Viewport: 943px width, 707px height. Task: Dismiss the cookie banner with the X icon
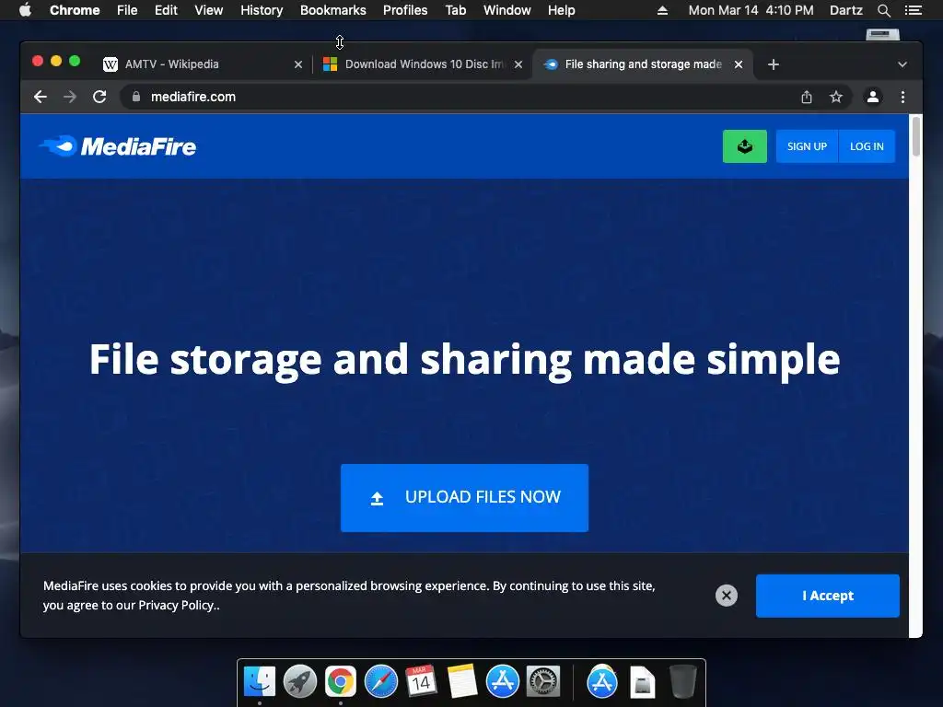coord(727,596)
